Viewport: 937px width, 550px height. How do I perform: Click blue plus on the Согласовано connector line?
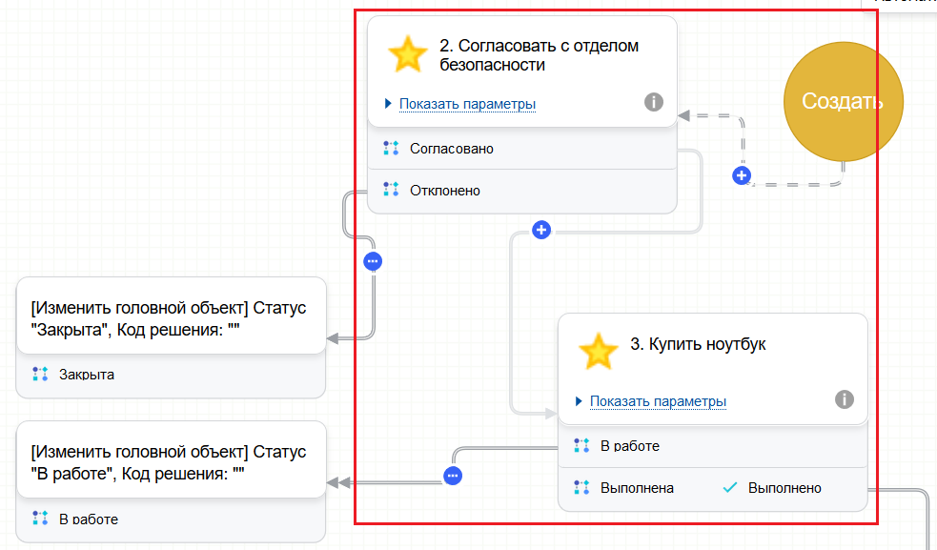tap(541, 230)
